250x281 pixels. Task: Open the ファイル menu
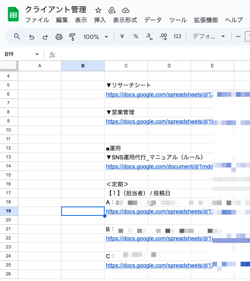point(37,20)
